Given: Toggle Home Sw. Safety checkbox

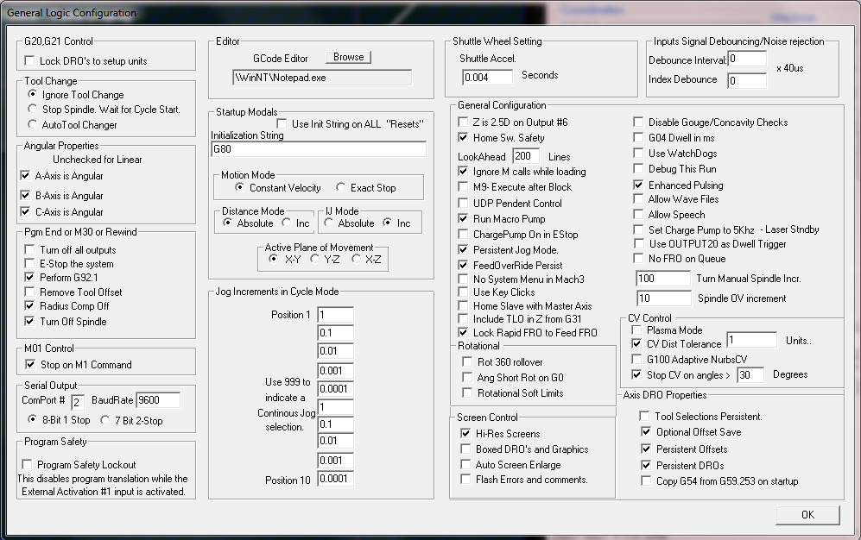Looking at the screenshot, I should 463,138.
